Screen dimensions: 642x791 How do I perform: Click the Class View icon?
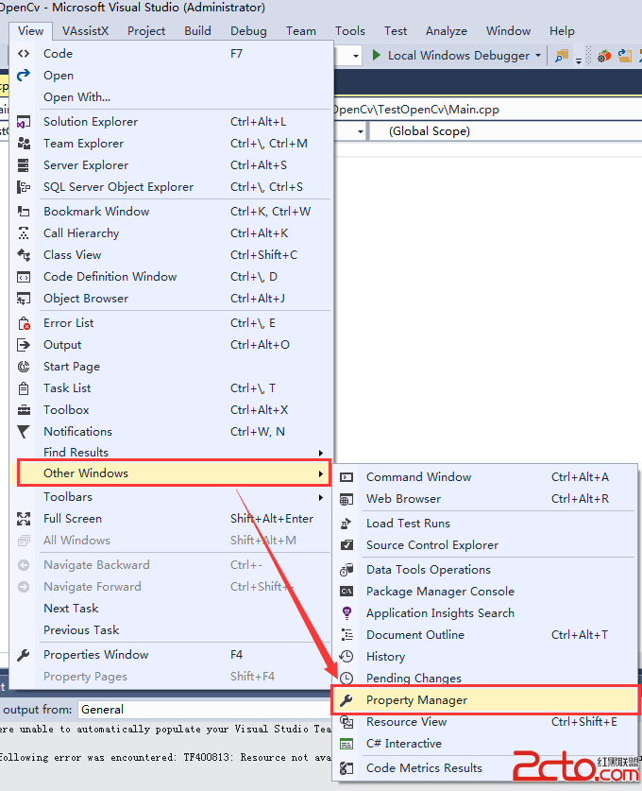pos(24,255)
